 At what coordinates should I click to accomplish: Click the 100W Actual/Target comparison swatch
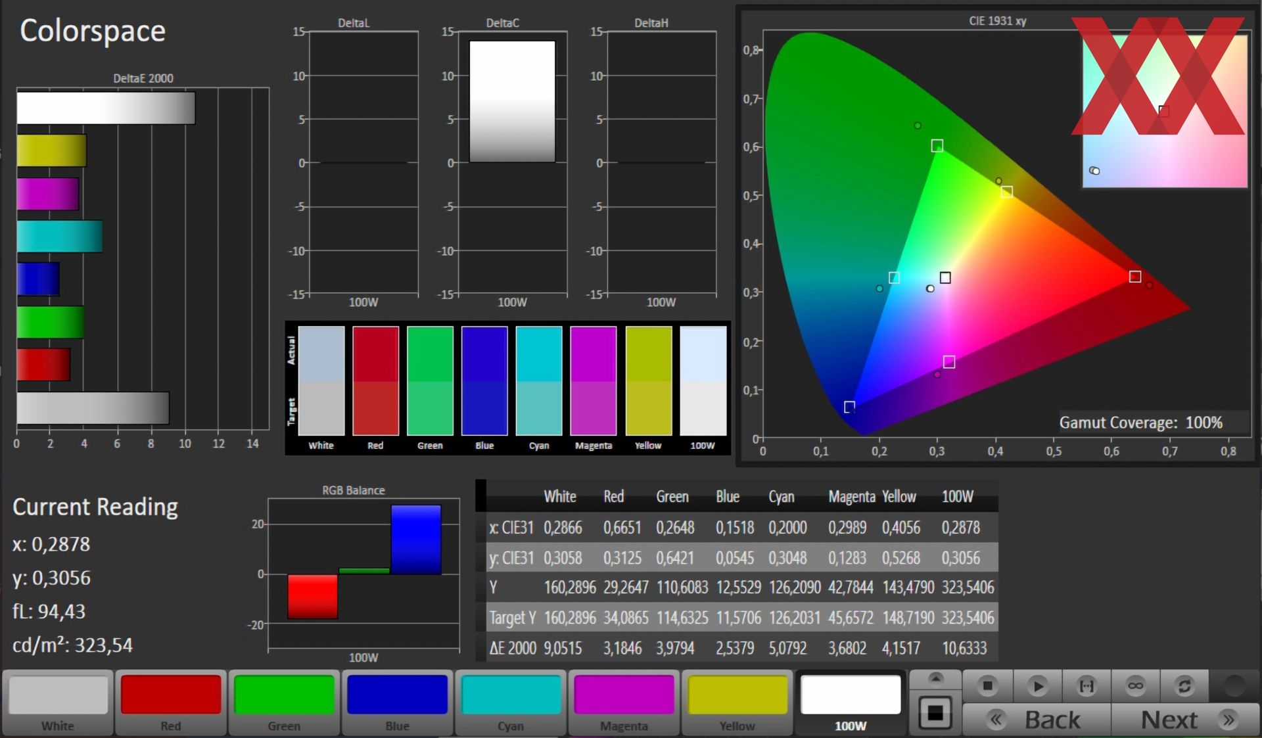[703, 381]
